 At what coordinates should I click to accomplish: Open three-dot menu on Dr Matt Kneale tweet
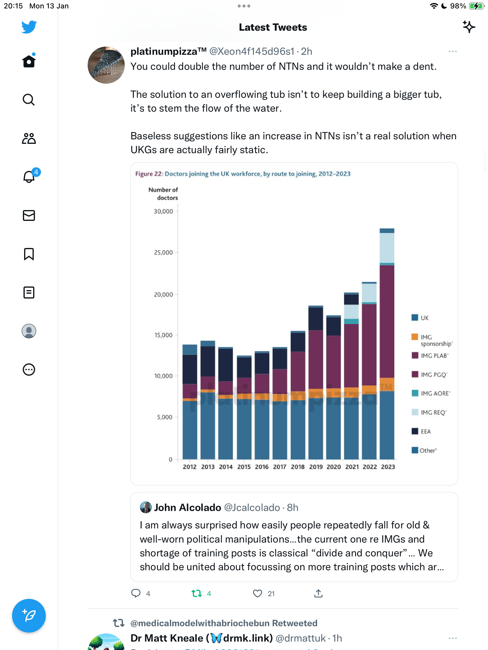[x=452, y=638]
